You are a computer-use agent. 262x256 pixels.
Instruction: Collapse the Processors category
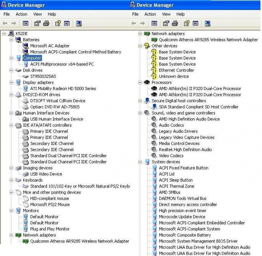pos(140,82)
